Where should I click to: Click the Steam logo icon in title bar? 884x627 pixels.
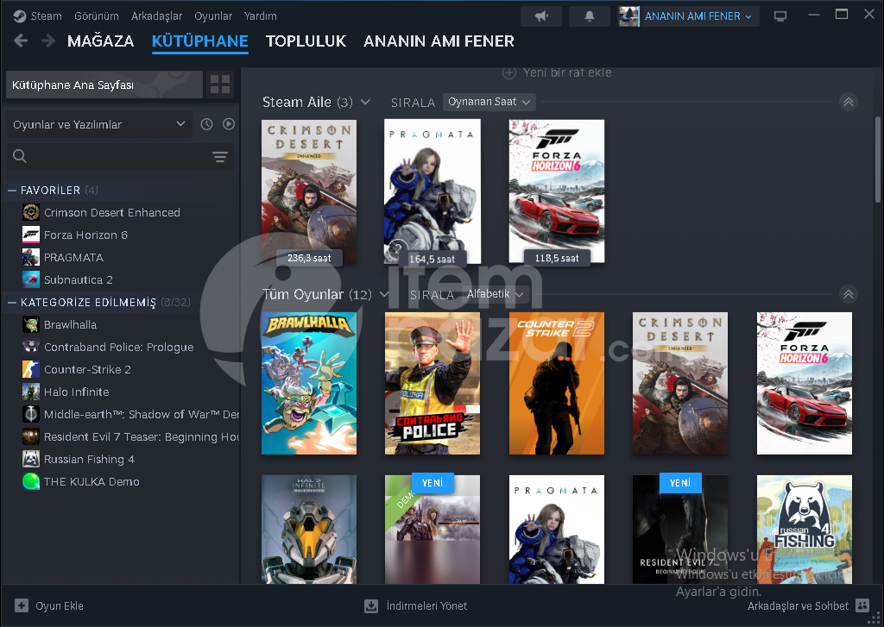[x=20, y=16]
